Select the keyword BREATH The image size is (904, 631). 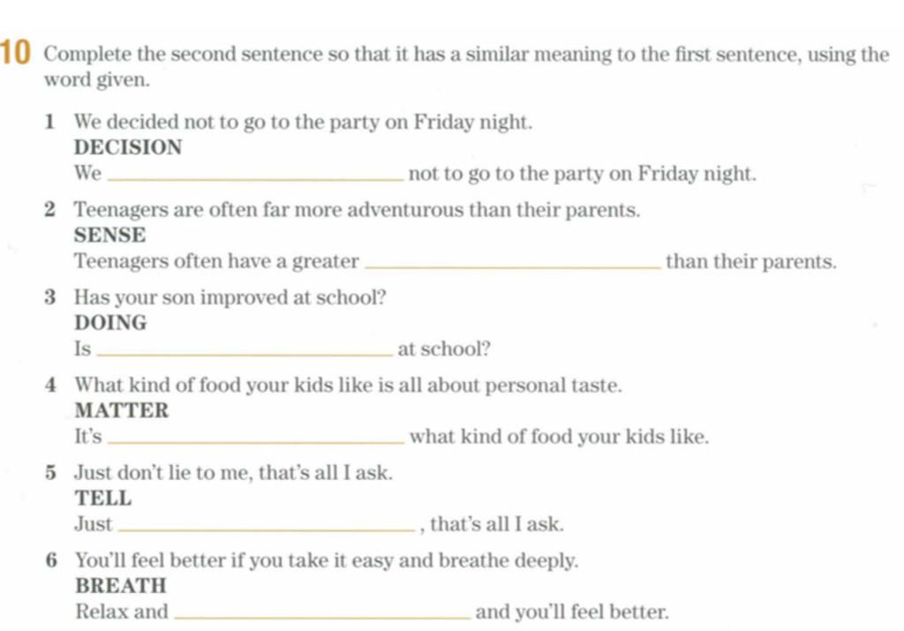(121, 585)
